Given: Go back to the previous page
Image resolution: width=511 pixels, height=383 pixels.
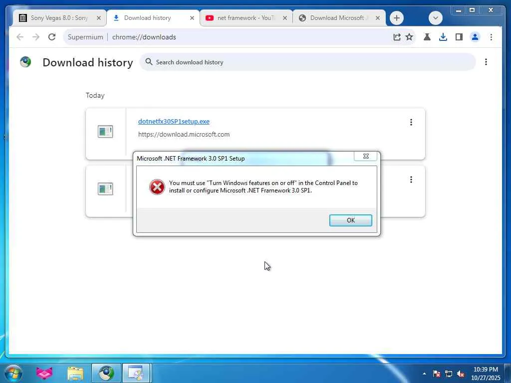Looking at the screenshot, I should pos(20,37).
